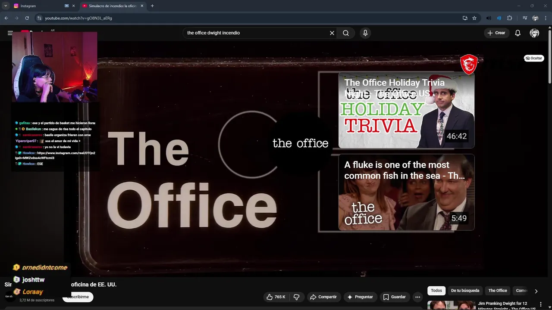Image resolution: width=552 pixels, height=310 pixels.
Task: Click the media indicator on the Instagram tab
Action: click(66, 6)
